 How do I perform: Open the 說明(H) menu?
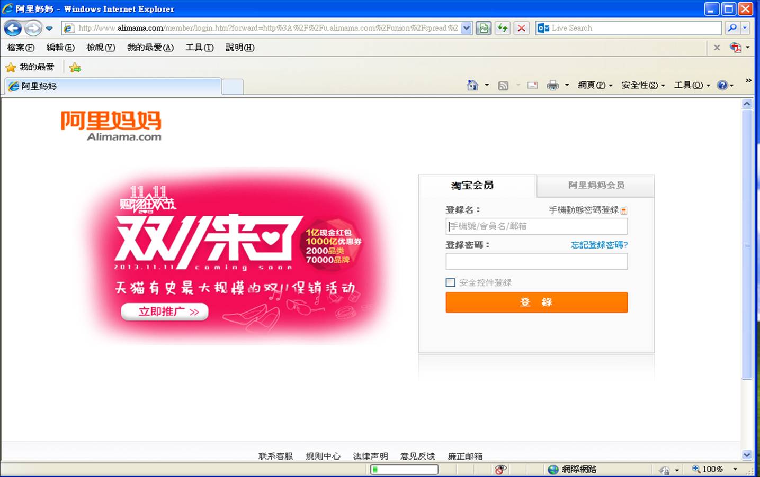240,48
